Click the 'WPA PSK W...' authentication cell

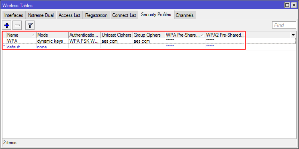(84, 41)
